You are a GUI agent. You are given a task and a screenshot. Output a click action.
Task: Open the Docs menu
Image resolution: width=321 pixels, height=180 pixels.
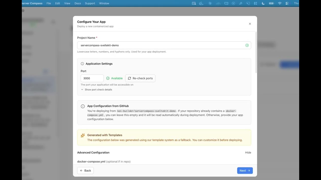77,3
